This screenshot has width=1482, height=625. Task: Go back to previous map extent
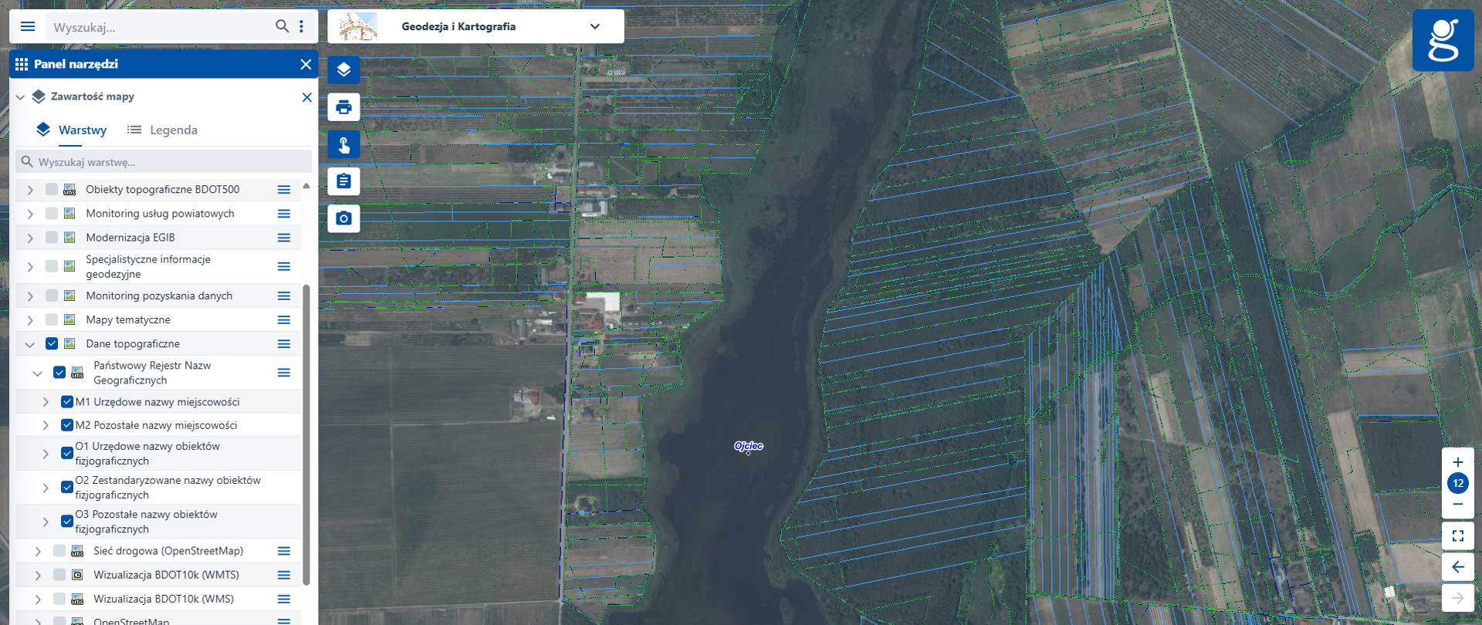1457,567
